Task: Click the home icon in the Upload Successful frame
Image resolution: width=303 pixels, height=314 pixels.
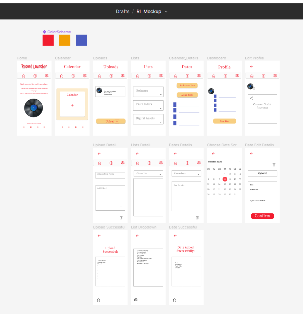Action: (99, 300)
